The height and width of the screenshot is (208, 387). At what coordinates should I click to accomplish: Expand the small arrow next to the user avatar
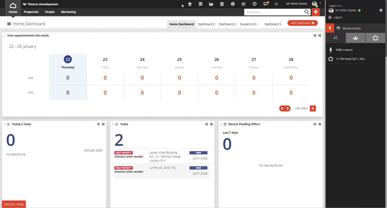pyautogui.click(x=320, y=3)
